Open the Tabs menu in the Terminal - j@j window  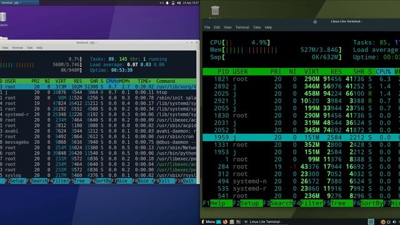[x=29, y=47]
